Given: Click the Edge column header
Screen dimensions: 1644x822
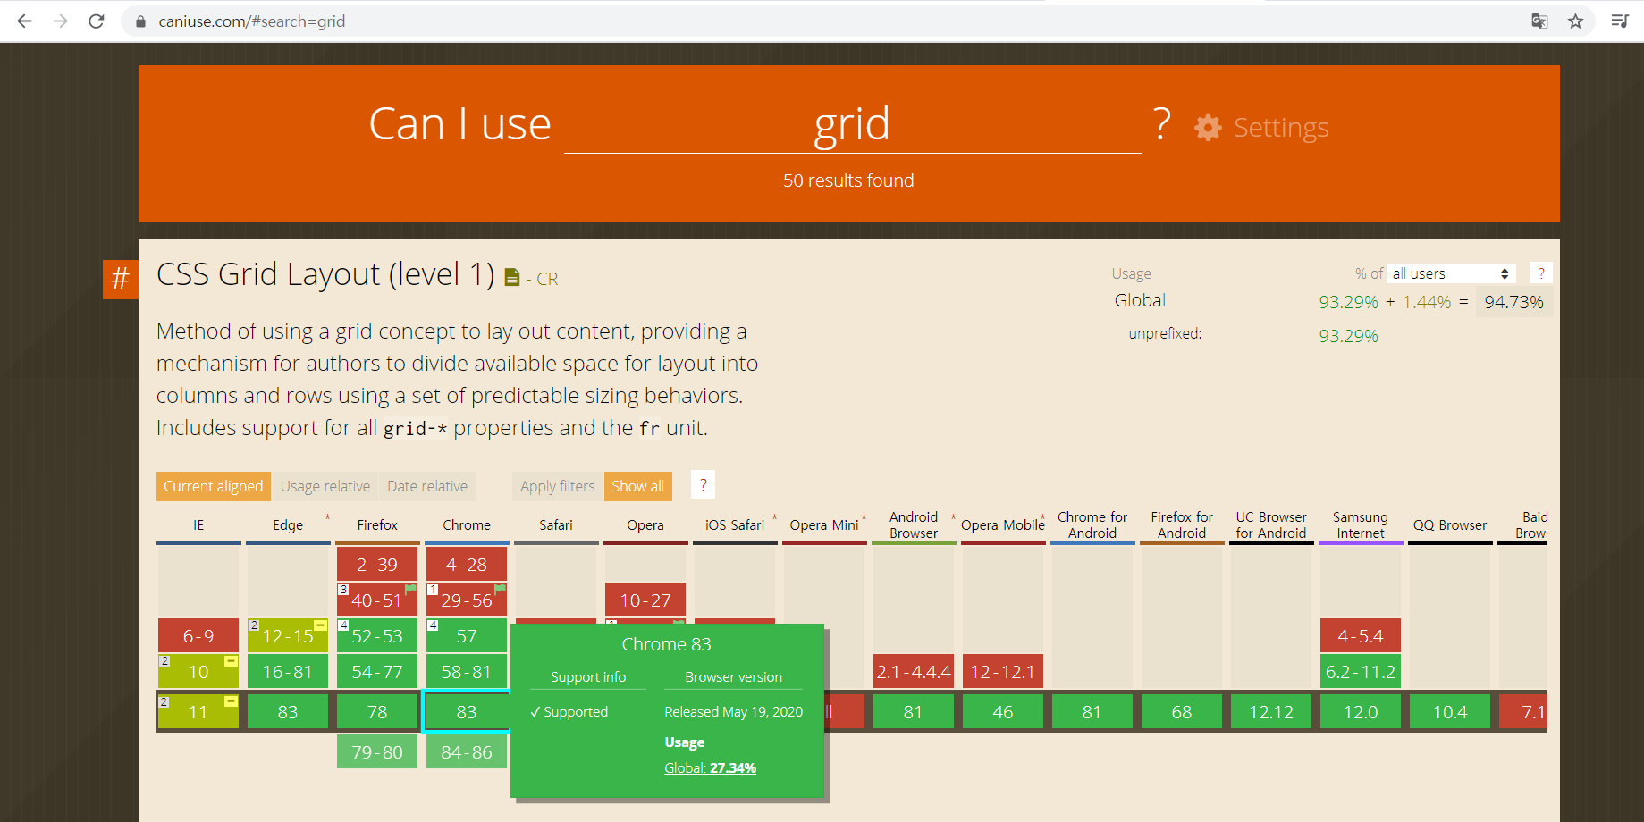Looking at the screenshot, I should pos(288,525).
